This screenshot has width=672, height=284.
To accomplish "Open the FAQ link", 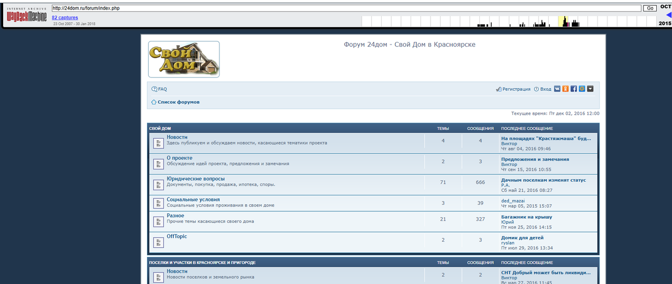I will click(162, 89).
